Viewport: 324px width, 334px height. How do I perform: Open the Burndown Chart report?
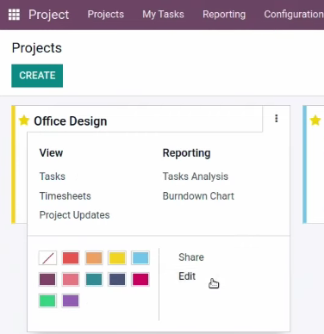tap(198, 196)
